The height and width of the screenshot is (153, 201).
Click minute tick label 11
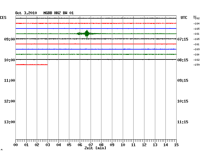(133, 145)
